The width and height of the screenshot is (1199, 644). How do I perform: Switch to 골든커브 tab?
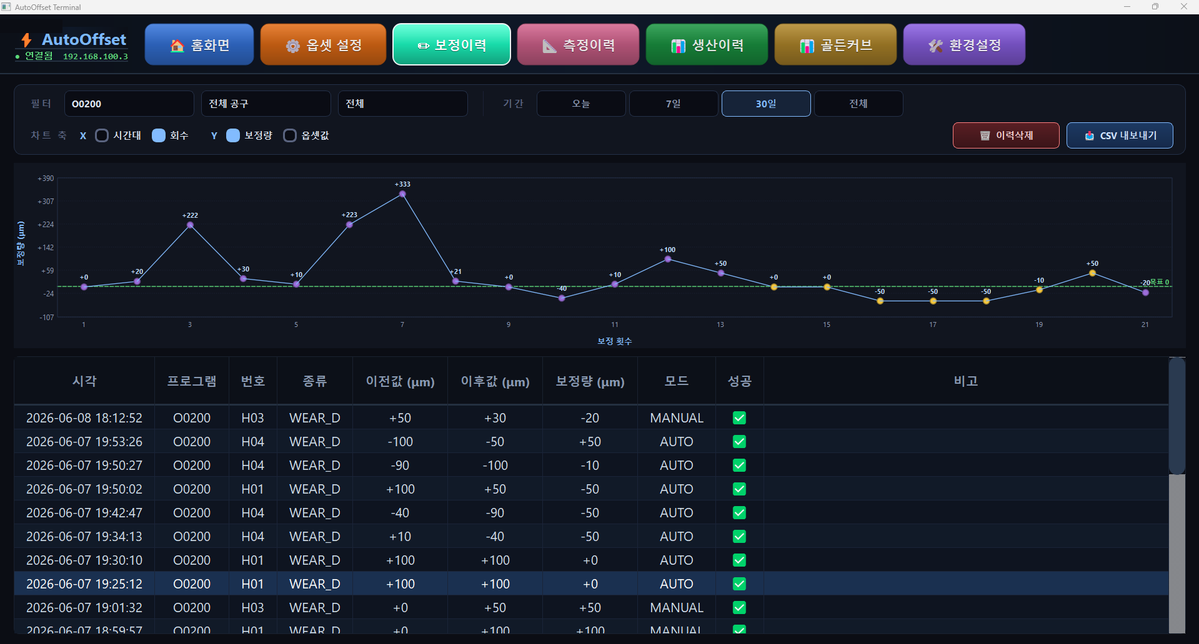click(x=835, y=45)
